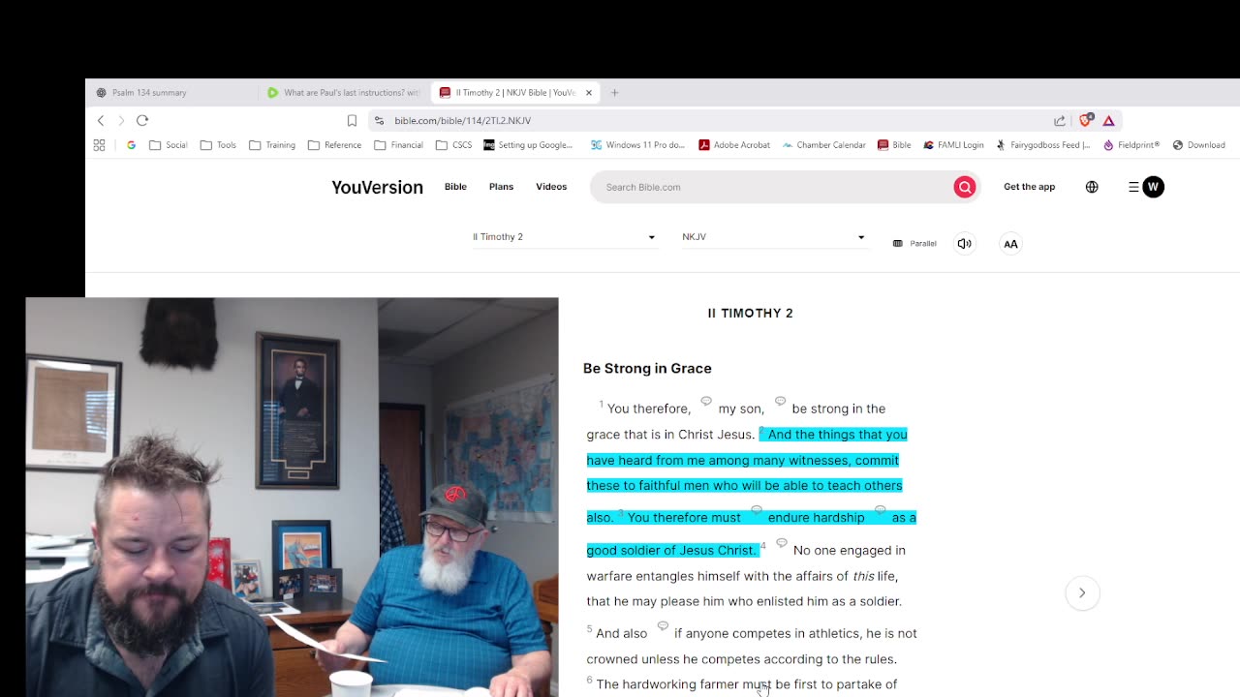Image resolution: width=1240 pixels, height=697 pixels.
Task: Click the Brave Rewards triangle icon
Action: (x=1108, y=120)
